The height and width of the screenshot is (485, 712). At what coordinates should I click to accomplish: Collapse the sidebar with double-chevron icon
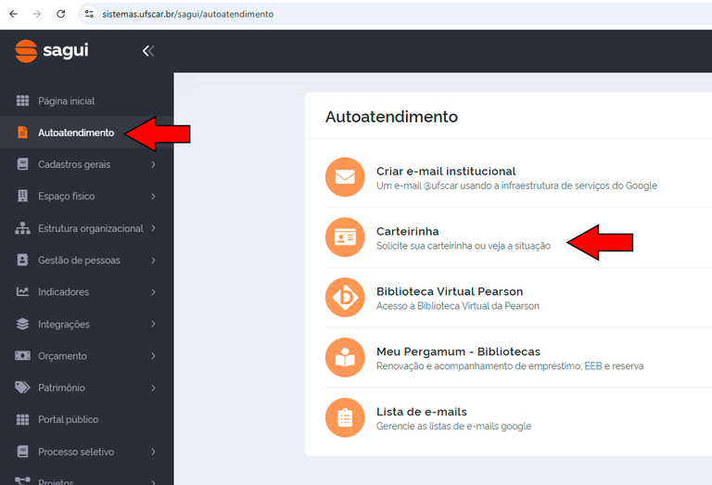tap(147, 51)
